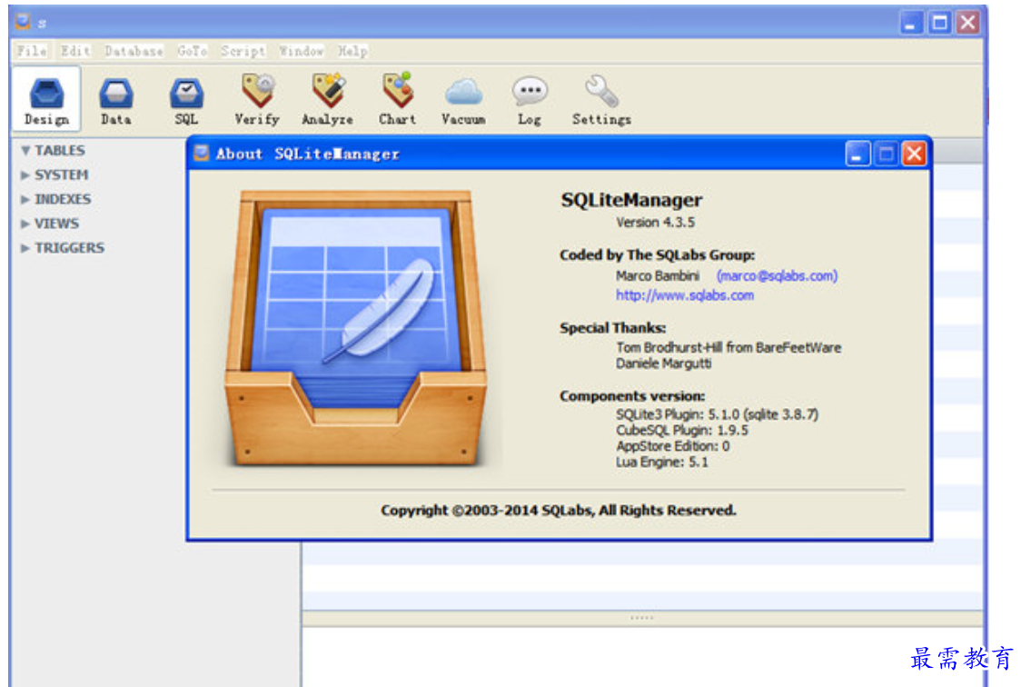Collapse the TABLES tree arrow
Image resolution: width=1021 pixels, height=687 pixels.
pos(25,151)
